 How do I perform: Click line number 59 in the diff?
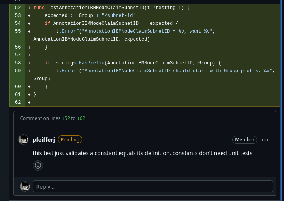tap(18, 71)
